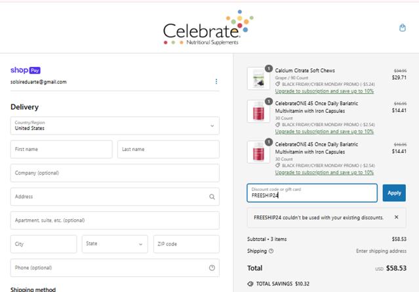This screenshot has height=292, width=419.
Task: Click the 'Grape / 90 Count' variant text
Action: coord(292,78)
